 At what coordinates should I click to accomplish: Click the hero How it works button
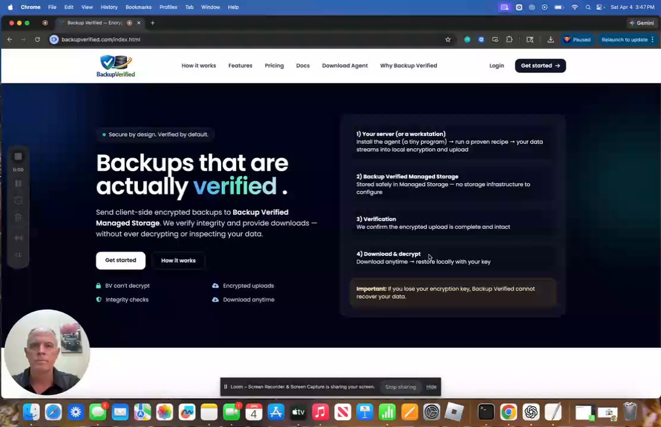(x=178, y=260)
